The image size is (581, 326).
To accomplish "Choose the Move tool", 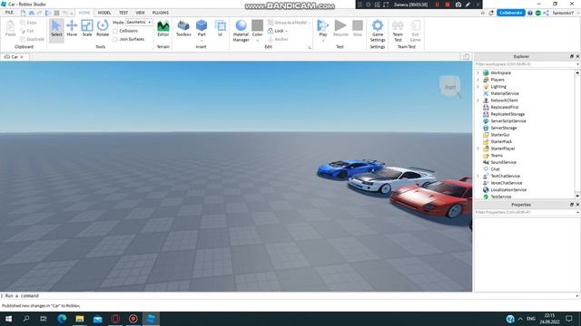I will (72, 29).
